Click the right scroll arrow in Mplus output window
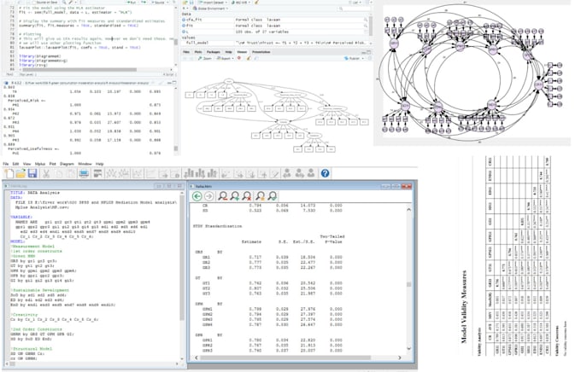The height and width of the screenshot is (372, 581). [x=400, y=357]
